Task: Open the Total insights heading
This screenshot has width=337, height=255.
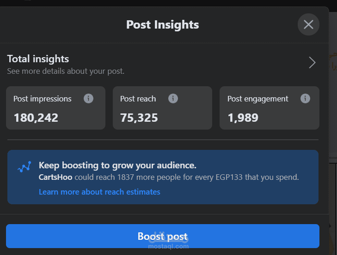Action: [x=38, y=59]
